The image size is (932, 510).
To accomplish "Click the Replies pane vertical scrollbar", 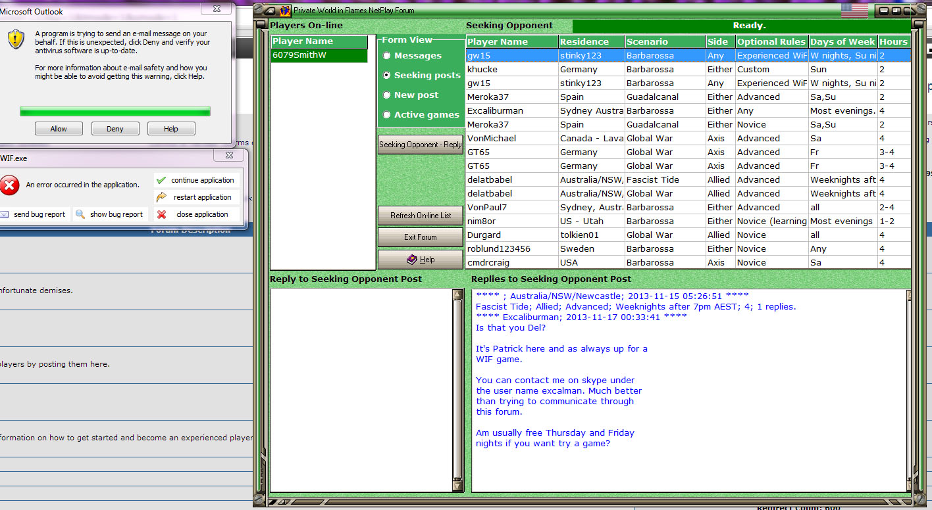I will tap(908, 390).
